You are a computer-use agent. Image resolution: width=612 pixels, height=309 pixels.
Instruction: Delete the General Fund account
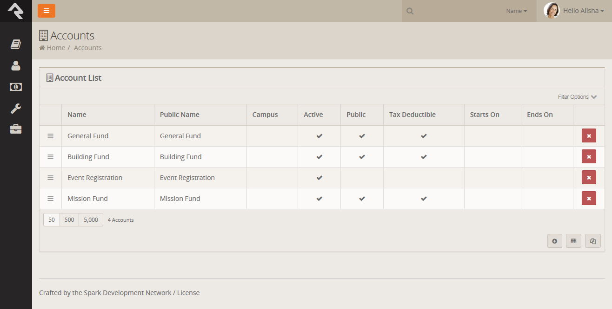point(588,136)
